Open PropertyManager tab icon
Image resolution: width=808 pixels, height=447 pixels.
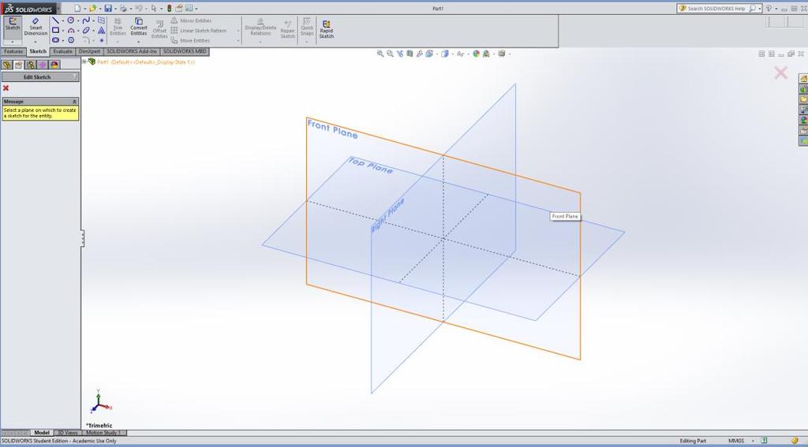[x=19, y=65]
